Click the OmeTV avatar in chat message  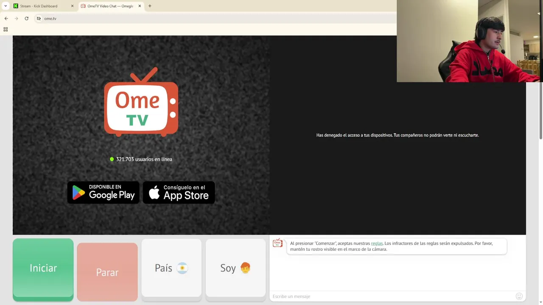[x=277, y=243]
